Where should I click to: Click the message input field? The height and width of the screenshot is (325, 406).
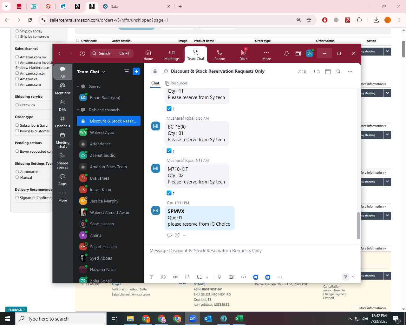coord(252,251)
